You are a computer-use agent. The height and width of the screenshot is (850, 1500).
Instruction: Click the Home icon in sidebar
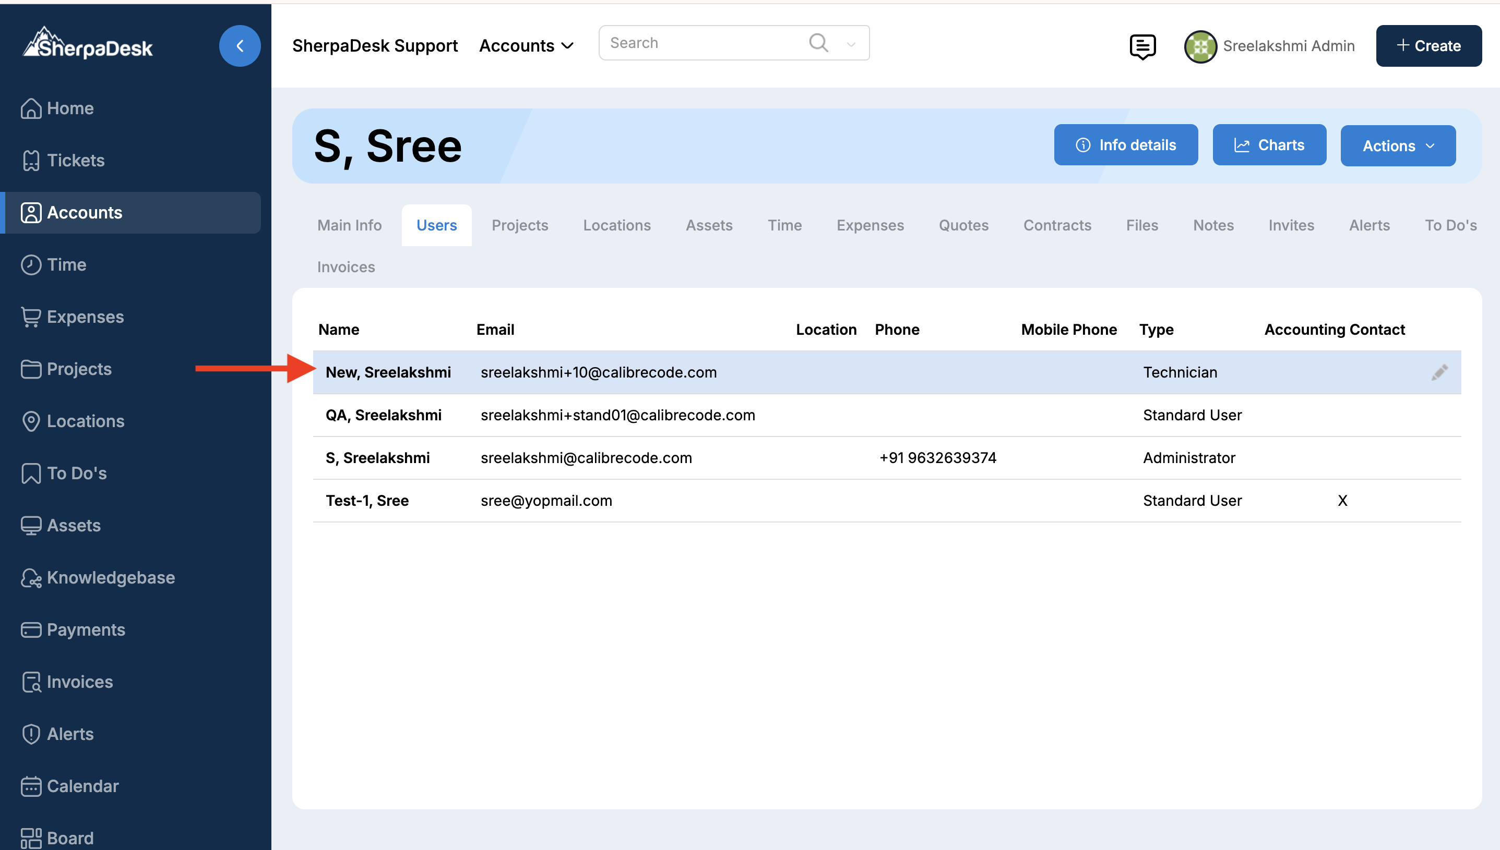tap(30, 108)
